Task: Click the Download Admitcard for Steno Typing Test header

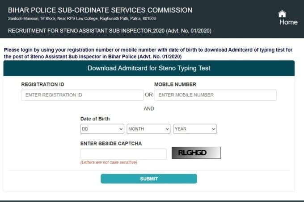Action: point(149,68)
